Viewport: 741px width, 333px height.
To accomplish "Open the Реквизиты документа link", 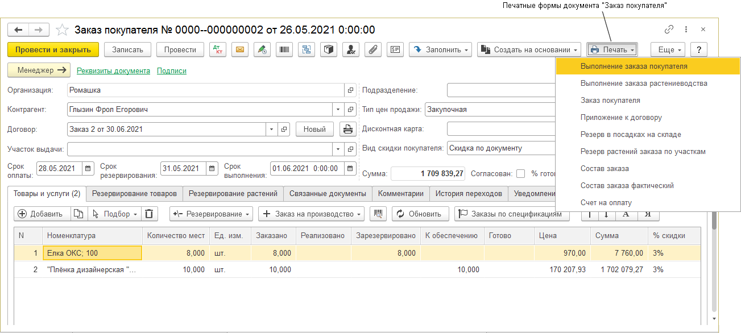I will coord(113,70).
